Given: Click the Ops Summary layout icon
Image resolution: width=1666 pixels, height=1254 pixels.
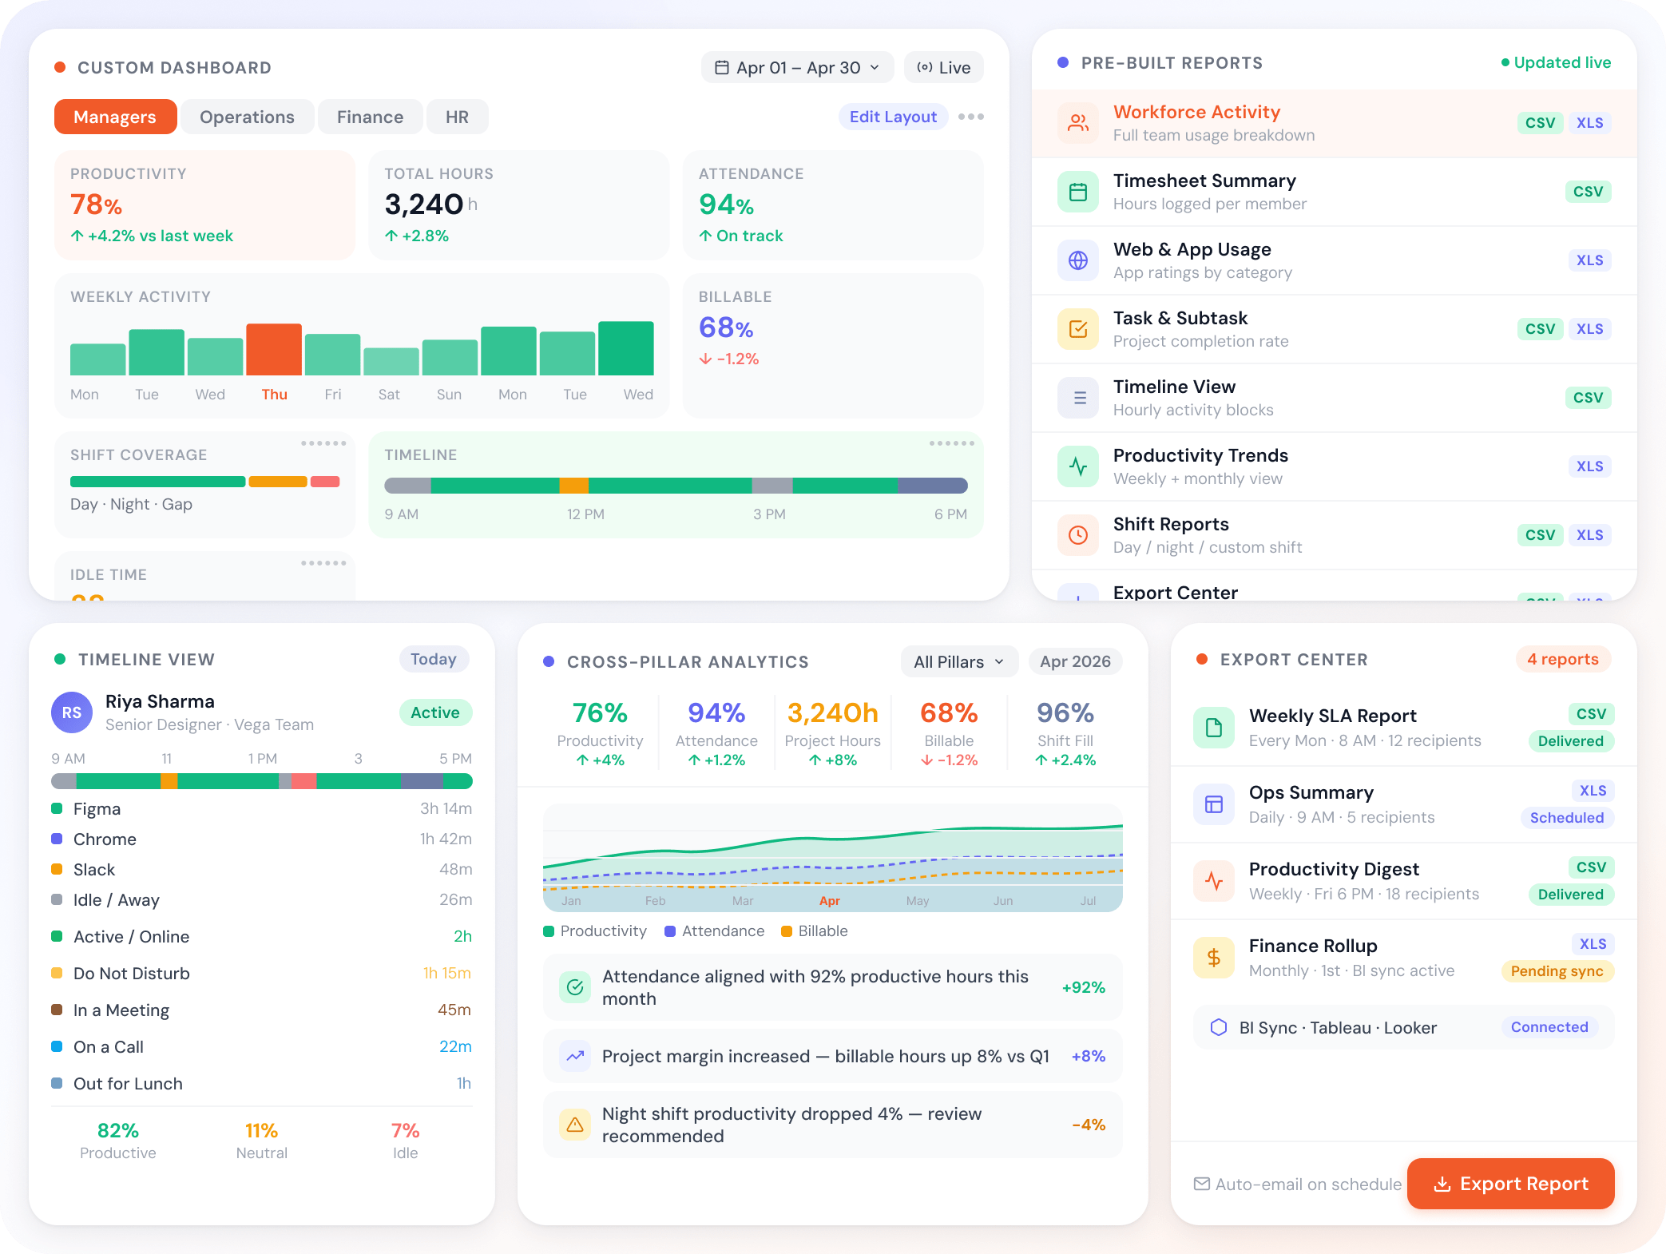Looking at the screenshot, I should coord(1214,804).
